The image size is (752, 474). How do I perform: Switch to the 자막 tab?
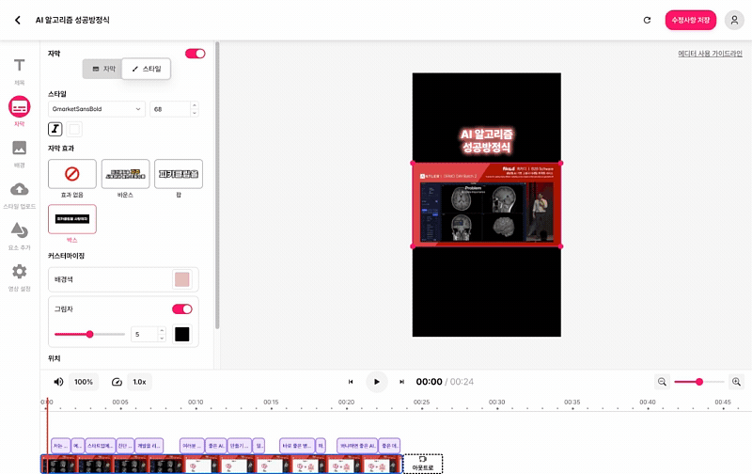(103, 69)
